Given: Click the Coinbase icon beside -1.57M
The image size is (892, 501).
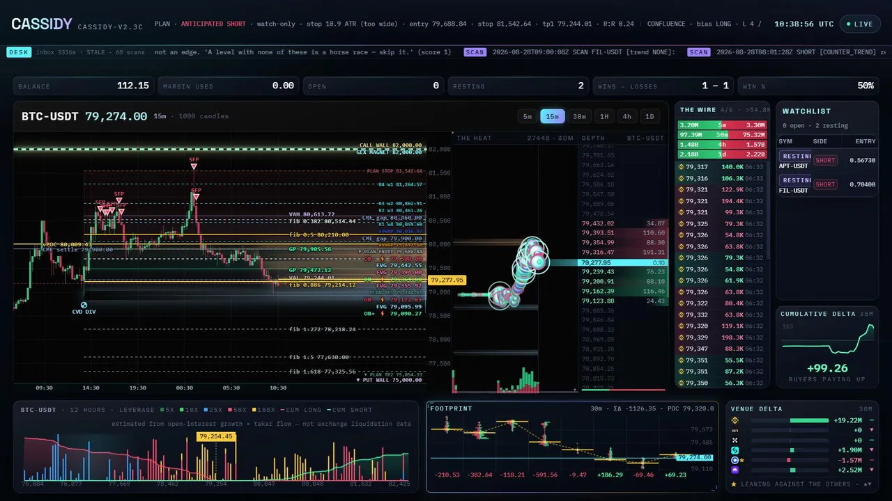Looking at the screenshot, I should tap(735, 460).
